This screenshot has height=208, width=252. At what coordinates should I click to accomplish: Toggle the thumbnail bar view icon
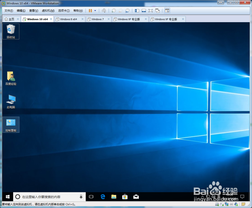(144, 11)
